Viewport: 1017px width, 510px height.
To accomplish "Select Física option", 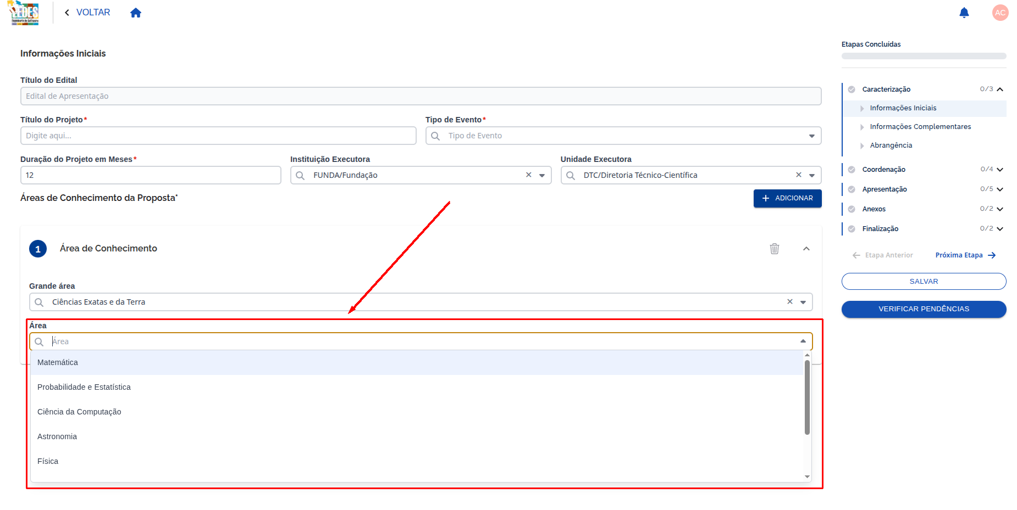I will point(417,461).
